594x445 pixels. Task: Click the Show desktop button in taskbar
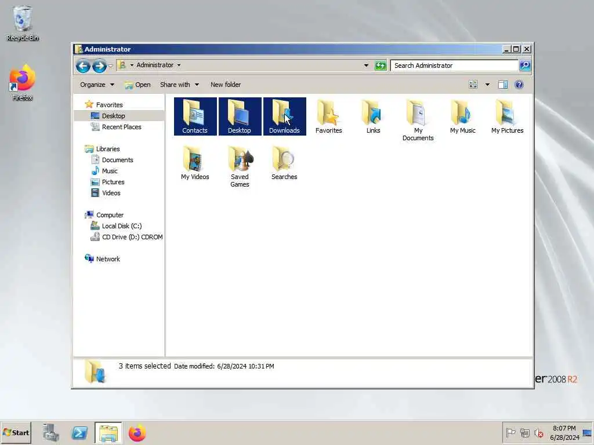[588, 433]
